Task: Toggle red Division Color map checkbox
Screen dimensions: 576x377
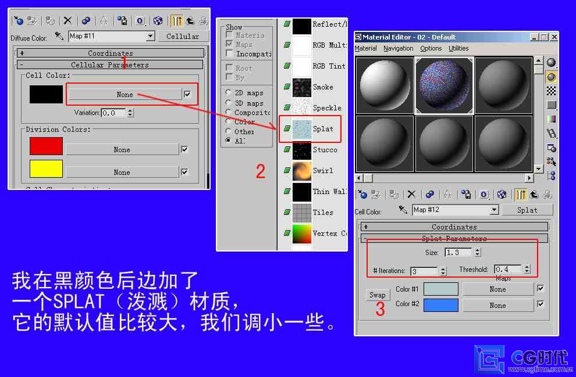Action: click(185, 149)
